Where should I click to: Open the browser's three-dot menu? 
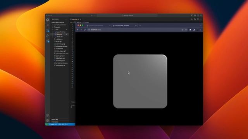point(201,30)
